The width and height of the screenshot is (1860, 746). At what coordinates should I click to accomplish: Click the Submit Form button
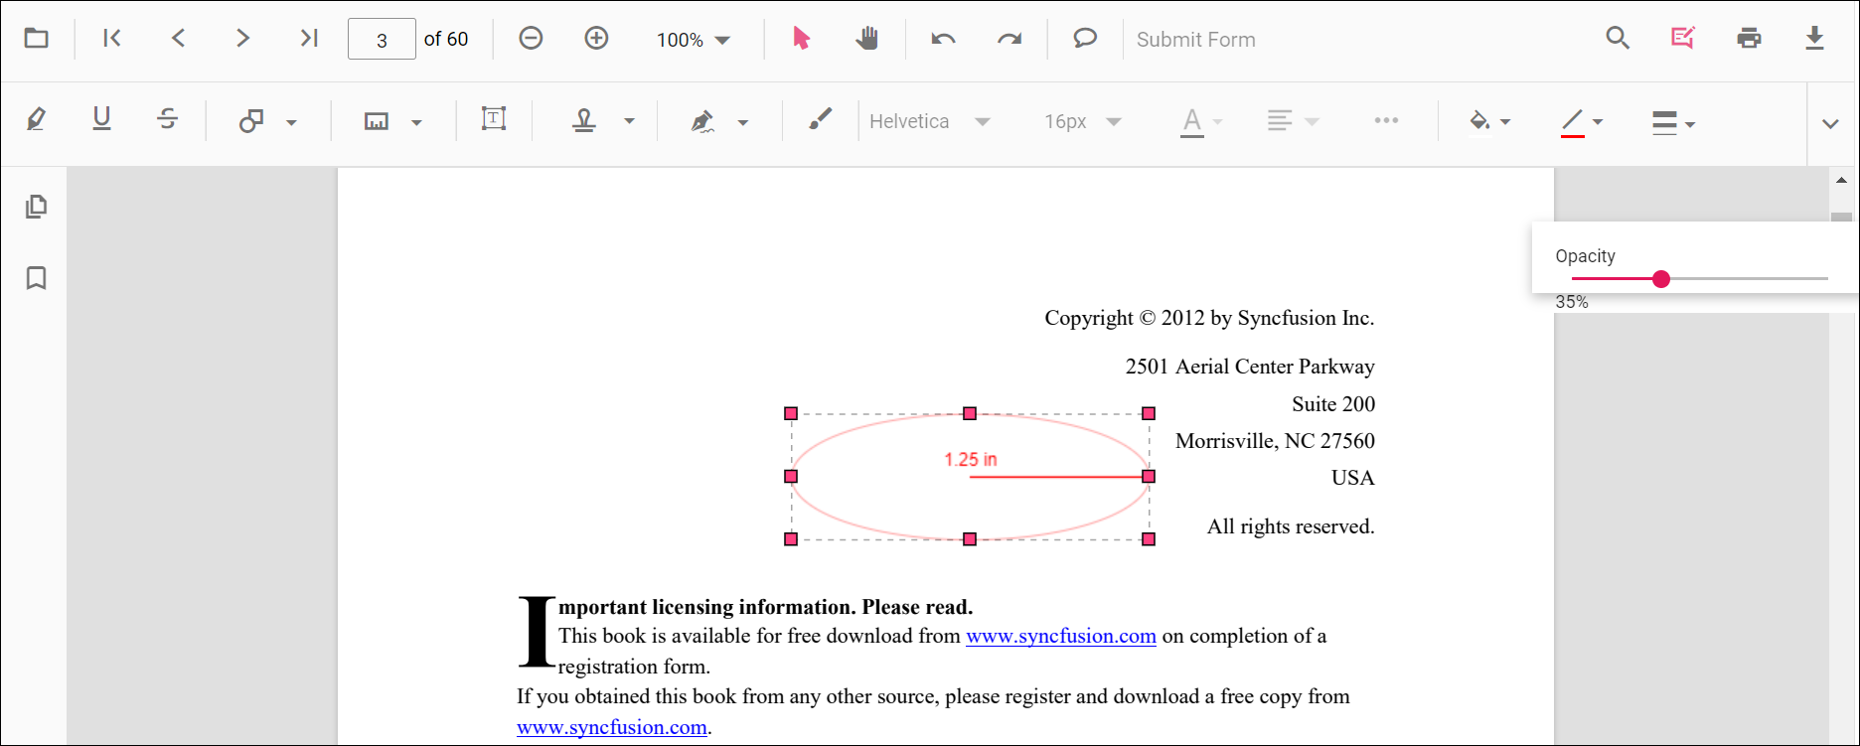(1195, 40)
